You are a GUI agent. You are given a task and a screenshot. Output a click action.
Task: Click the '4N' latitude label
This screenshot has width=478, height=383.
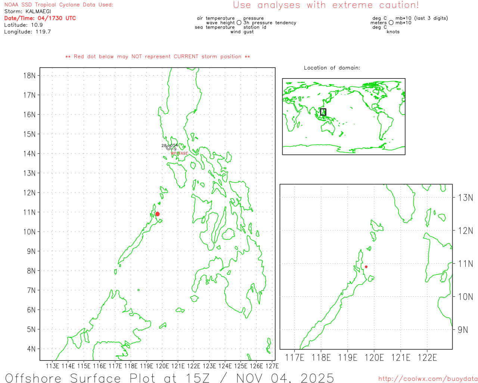(x=31, y=349)
